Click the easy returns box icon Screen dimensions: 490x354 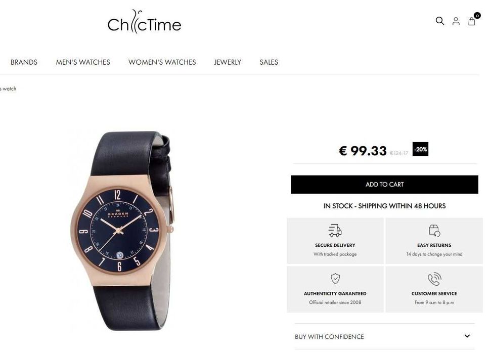434,230
